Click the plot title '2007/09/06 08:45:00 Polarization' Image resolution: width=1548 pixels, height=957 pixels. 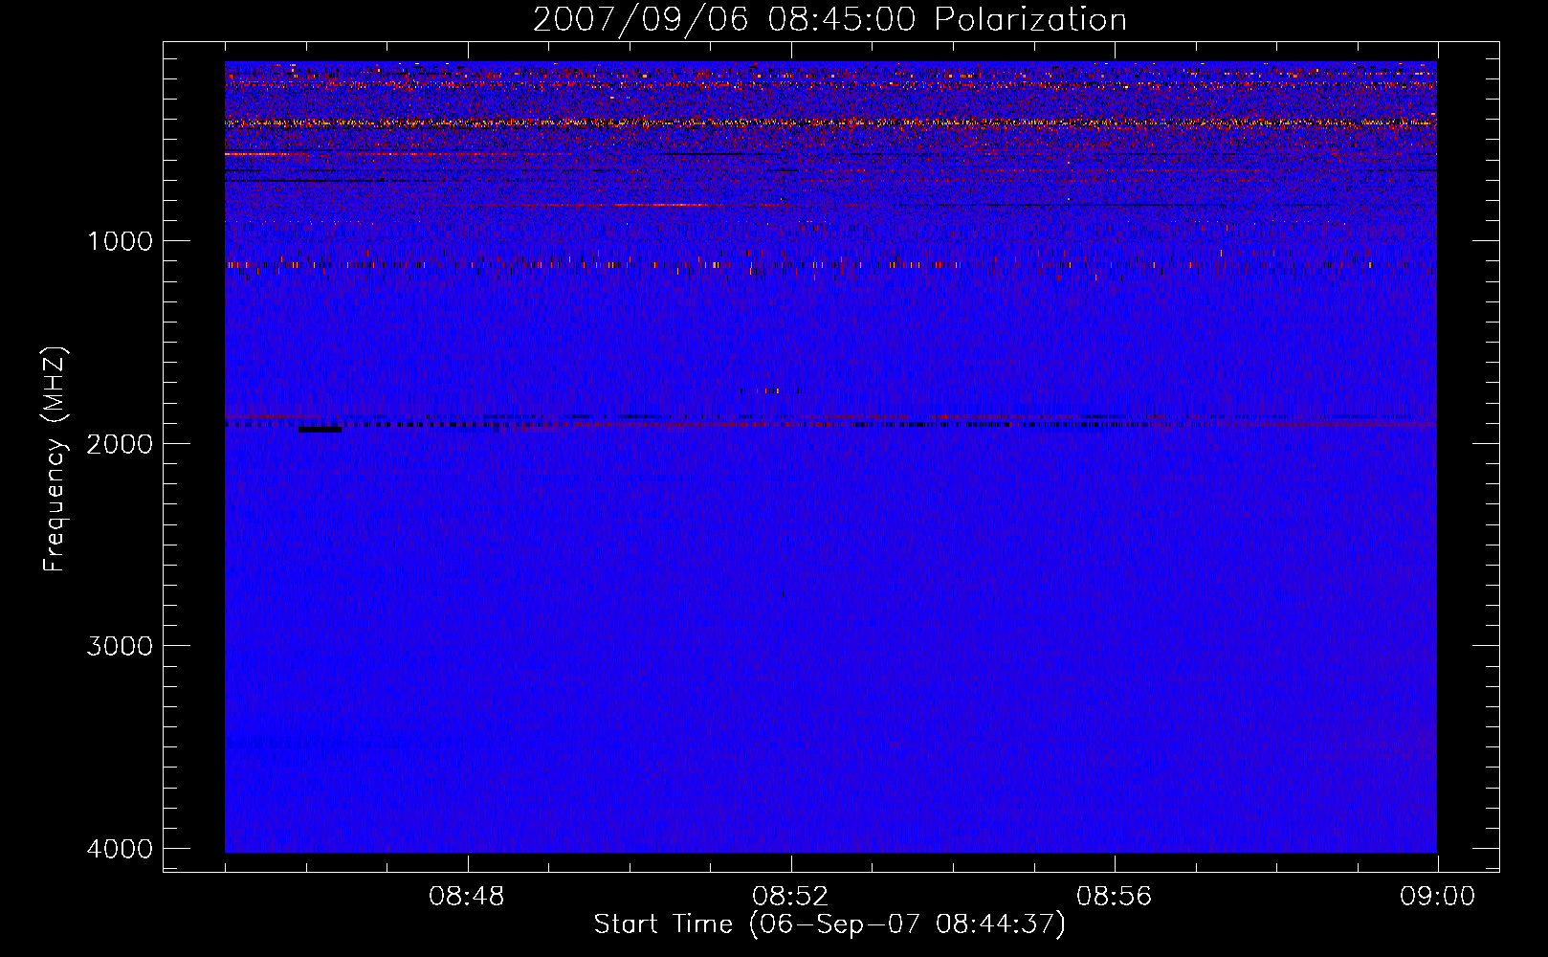[829, 20]
